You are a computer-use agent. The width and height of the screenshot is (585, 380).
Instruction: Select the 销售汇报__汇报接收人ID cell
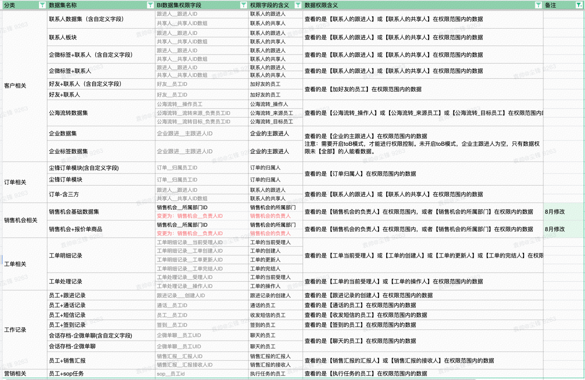pos(202,365)
